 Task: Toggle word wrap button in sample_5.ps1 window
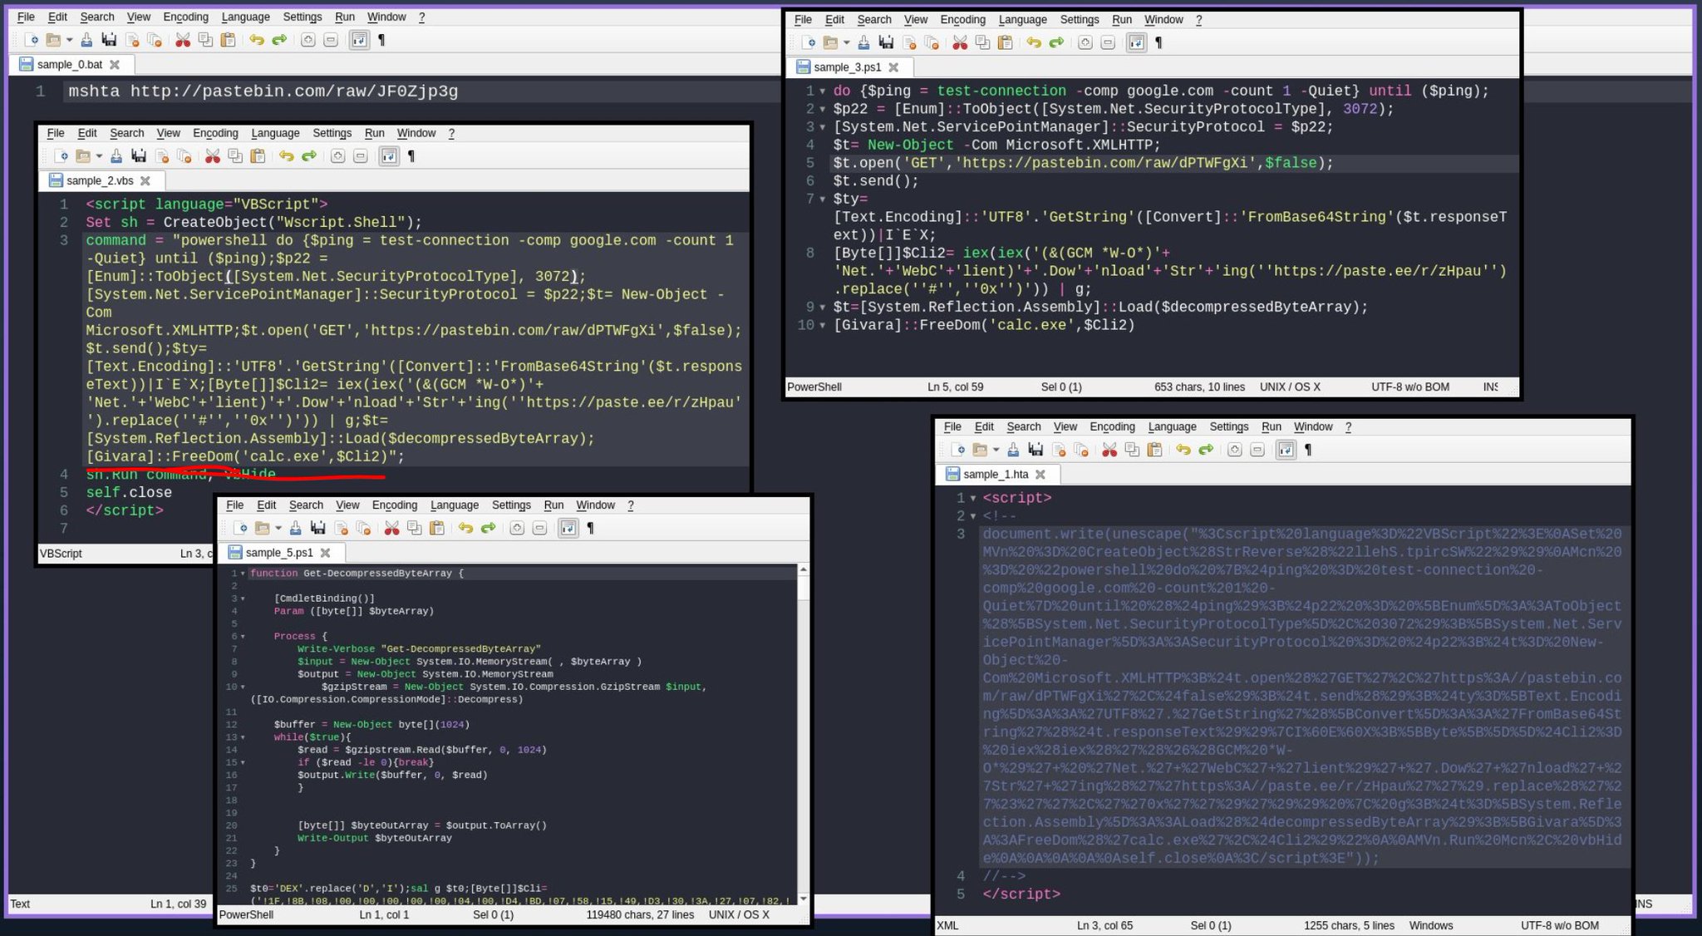coord(568,528)
